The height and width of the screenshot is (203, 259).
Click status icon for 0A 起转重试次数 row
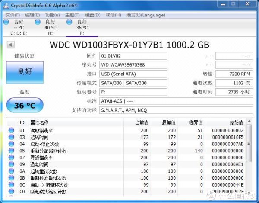click(x=11, y=171)
